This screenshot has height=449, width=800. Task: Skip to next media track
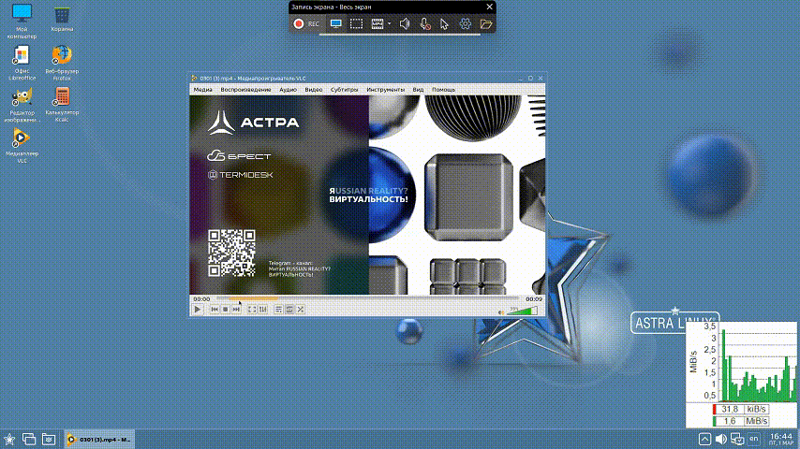point(236,309)
